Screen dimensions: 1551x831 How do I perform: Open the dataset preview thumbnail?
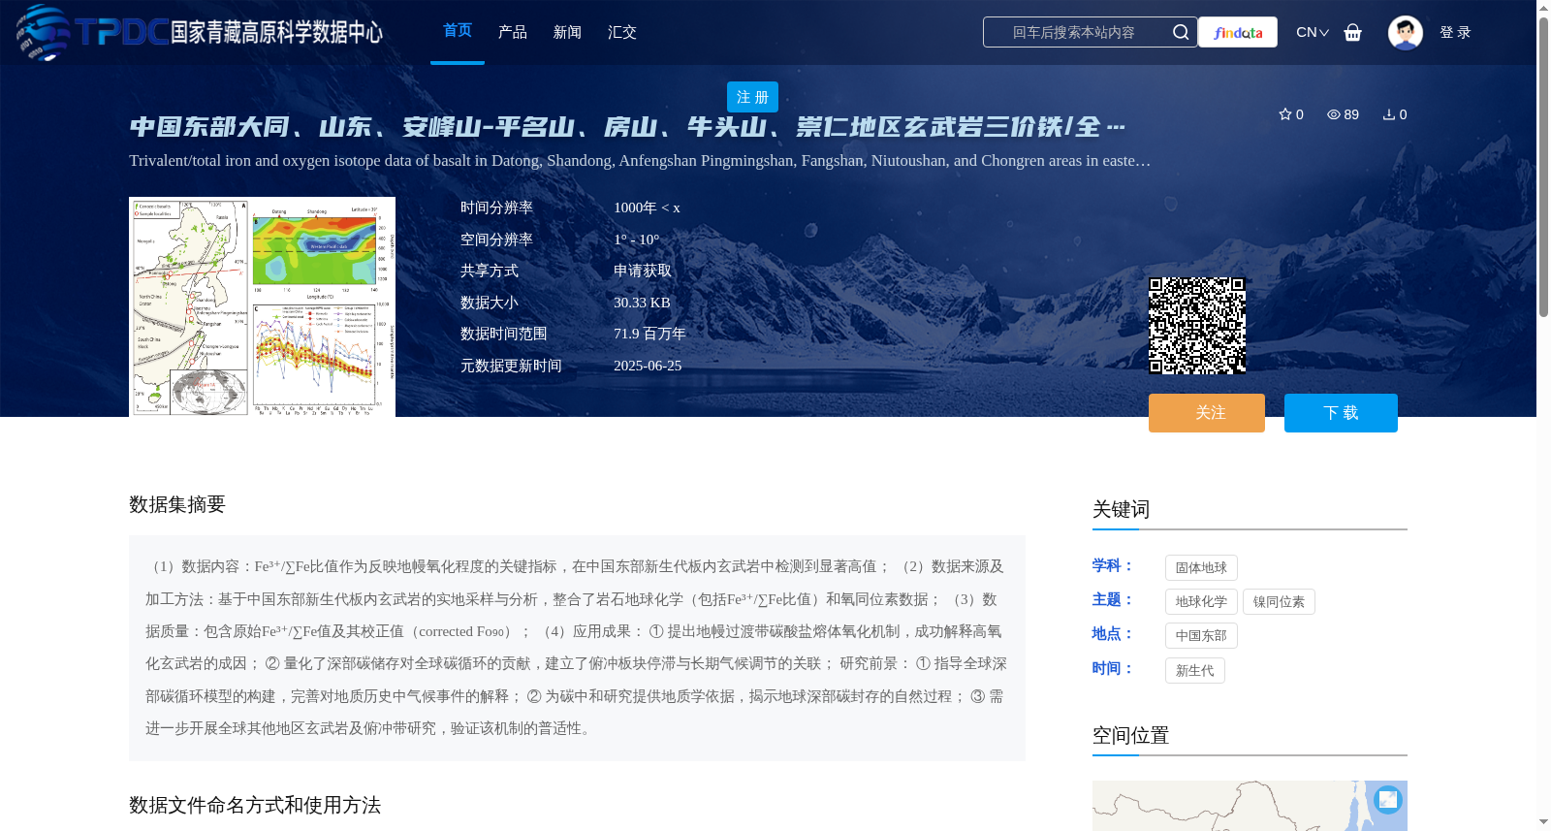click(262, 306)
